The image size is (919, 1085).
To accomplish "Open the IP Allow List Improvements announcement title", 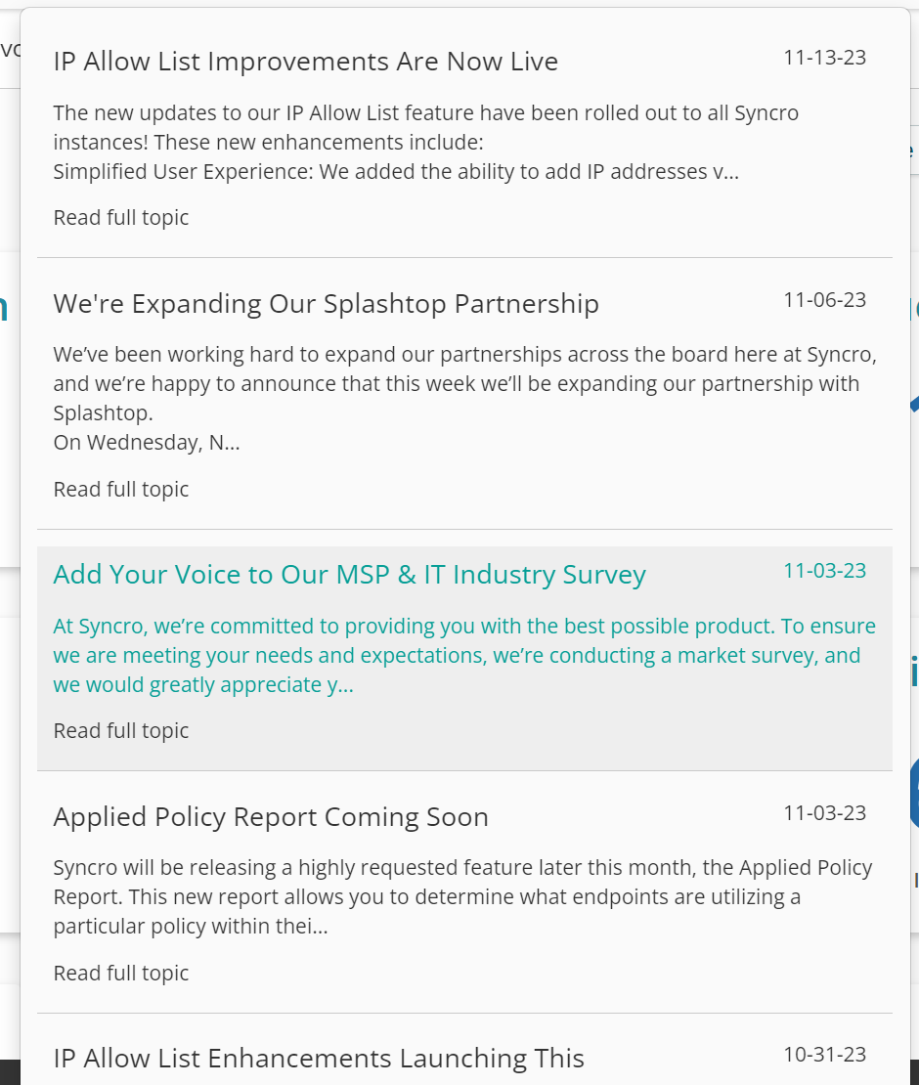I will click(305, 62).
